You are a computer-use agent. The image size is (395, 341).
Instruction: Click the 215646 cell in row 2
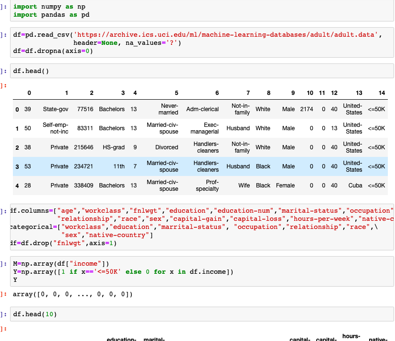tap(84, 147)
